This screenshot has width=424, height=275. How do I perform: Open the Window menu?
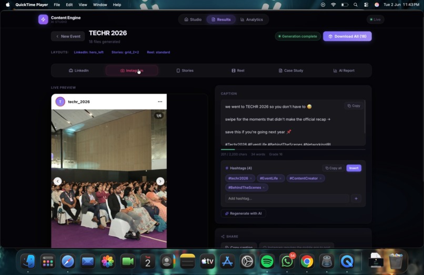(100, 5)
